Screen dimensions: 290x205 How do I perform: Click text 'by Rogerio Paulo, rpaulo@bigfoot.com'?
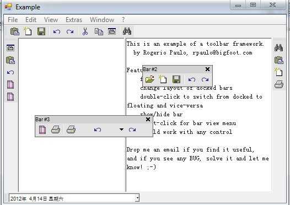click(192, 53)
